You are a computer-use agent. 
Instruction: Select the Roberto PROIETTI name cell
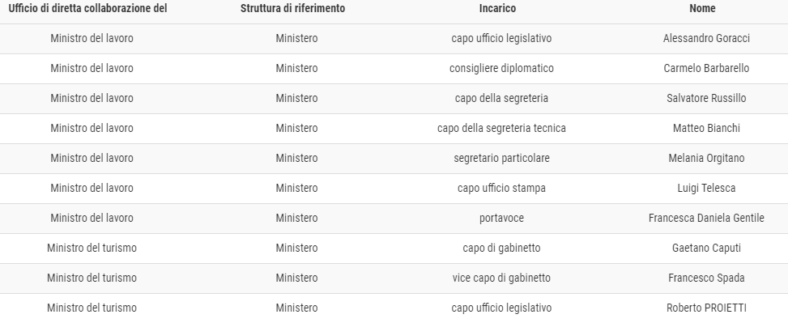click(x=706, y=308)
